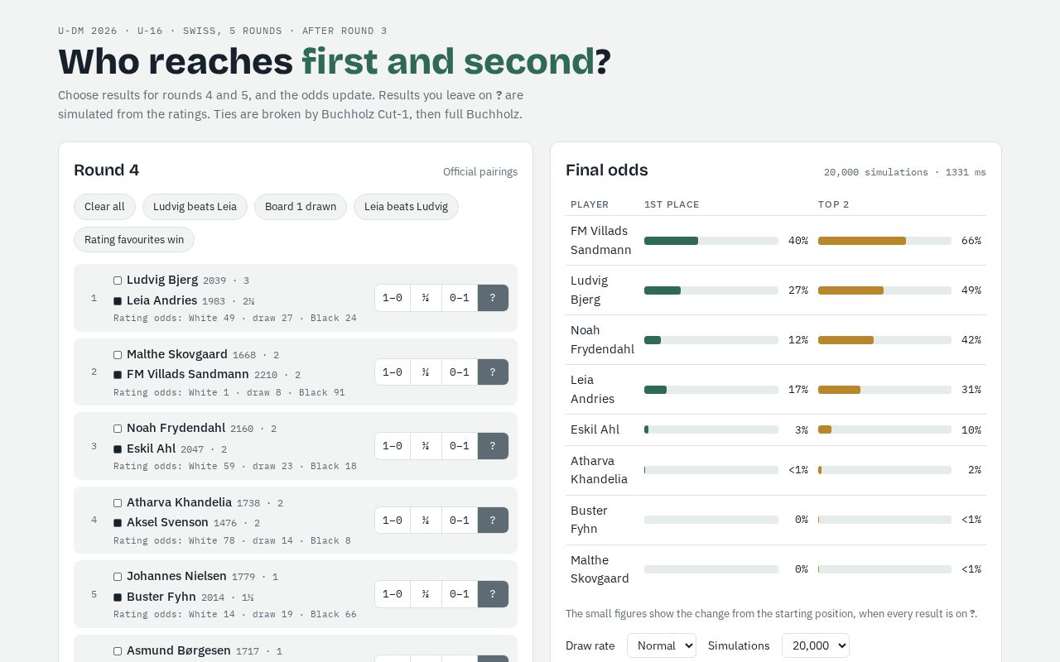Click black piece icon beside Aksel Svenson
1060x662 pixels.
click(x=118, y=523)
